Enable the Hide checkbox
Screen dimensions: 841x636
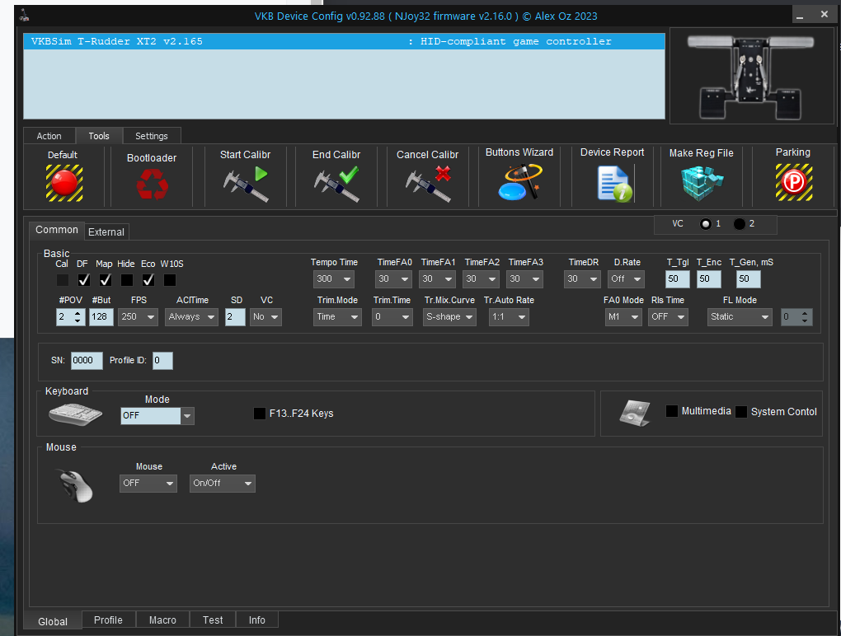click(127, 279)
